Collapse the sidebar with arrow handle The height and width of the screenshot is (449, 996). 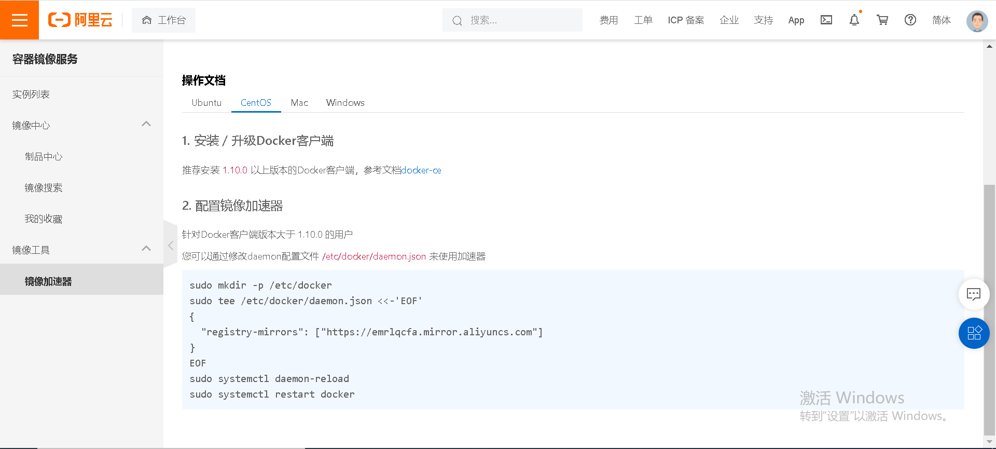coord(170,245)
